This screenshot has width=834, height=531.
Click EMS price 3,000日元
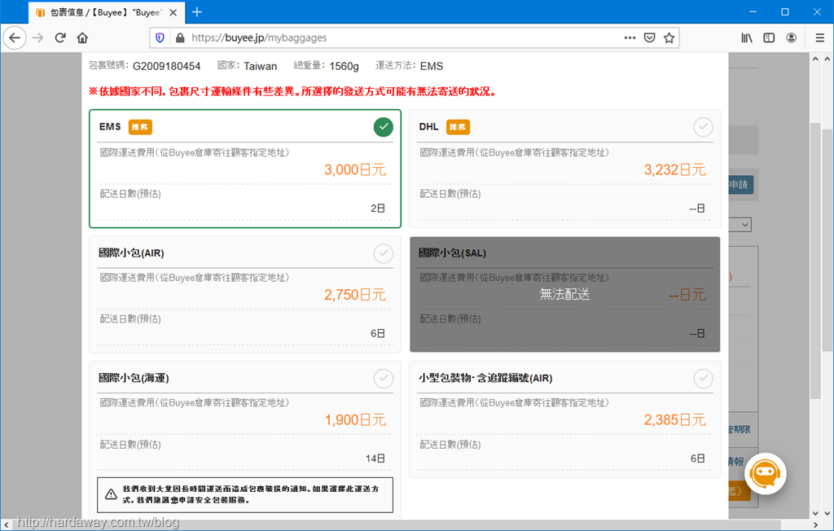coord(355,169)
